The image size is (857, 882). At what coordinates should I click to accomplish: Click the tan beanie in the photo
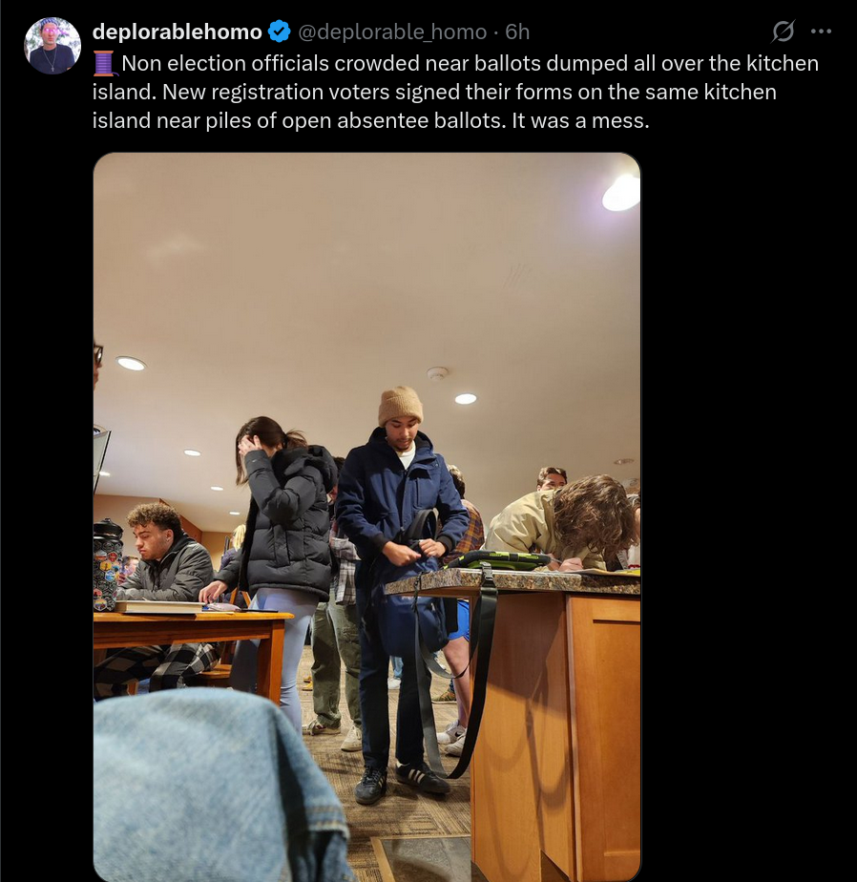[400, 405]
